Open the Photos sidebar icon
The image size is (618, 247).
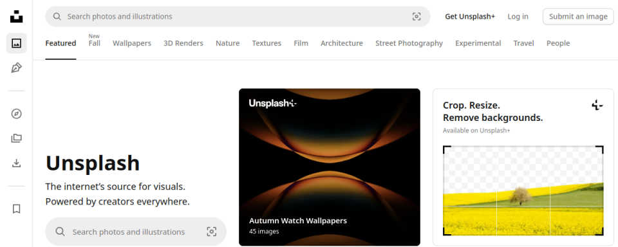[16, 43]
